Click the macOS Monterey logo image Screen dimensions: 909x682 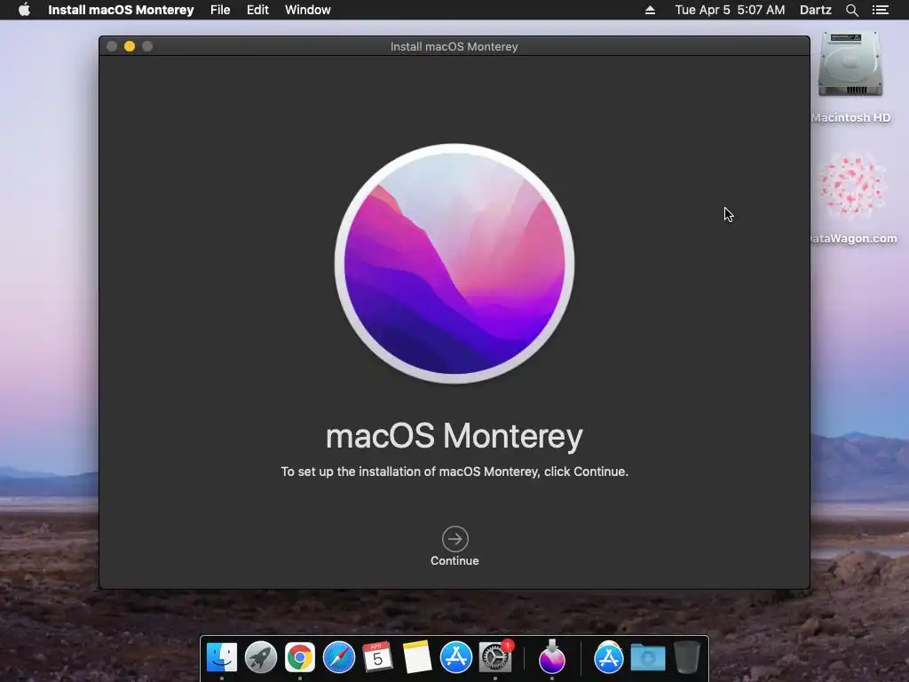454,263
